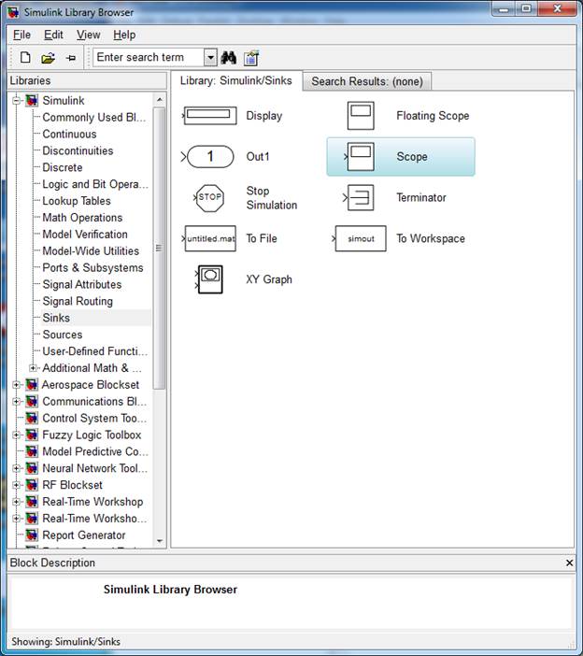Select the Out1 block icon
Image resolution: width=583 pixels, height=656 pixels.
point(207,157)
